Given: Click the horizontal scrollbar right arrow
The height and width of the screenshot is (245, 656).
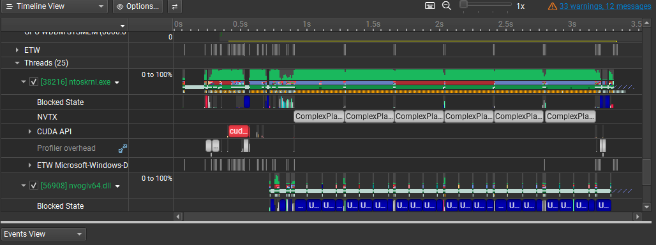Looking at the screenshot, I should 637,216.
